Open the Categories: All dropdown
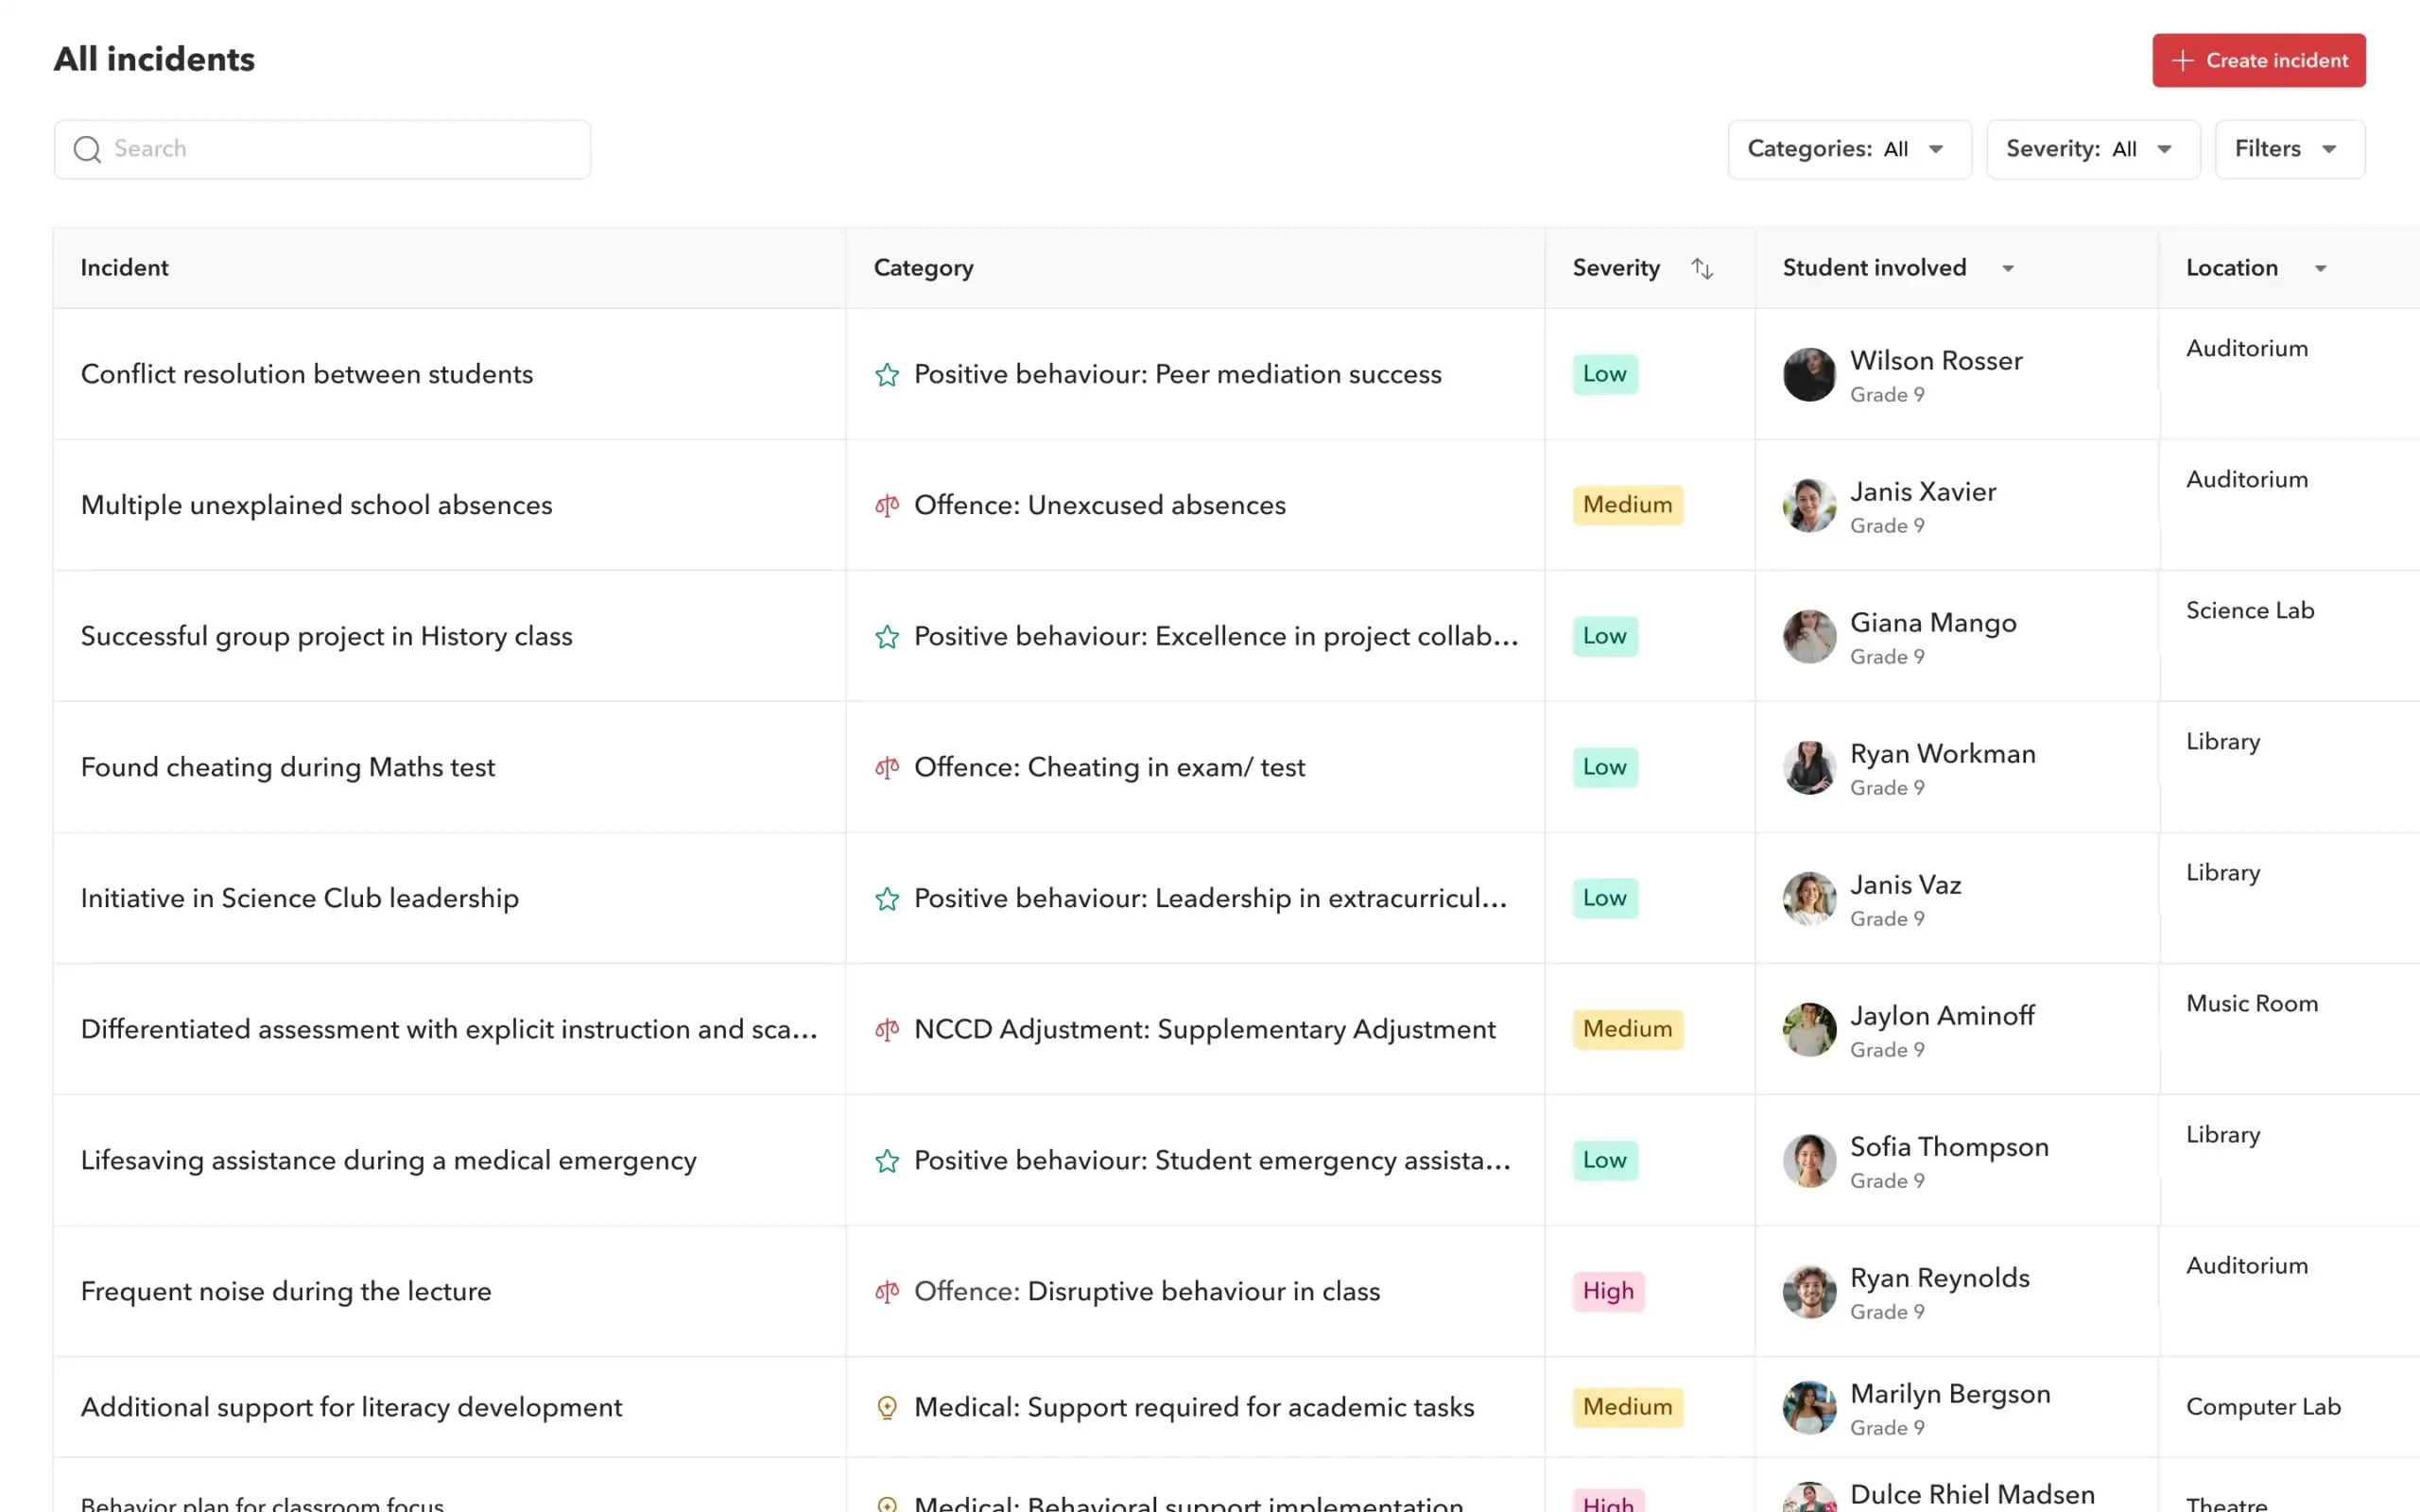 tap(1849, 149)
